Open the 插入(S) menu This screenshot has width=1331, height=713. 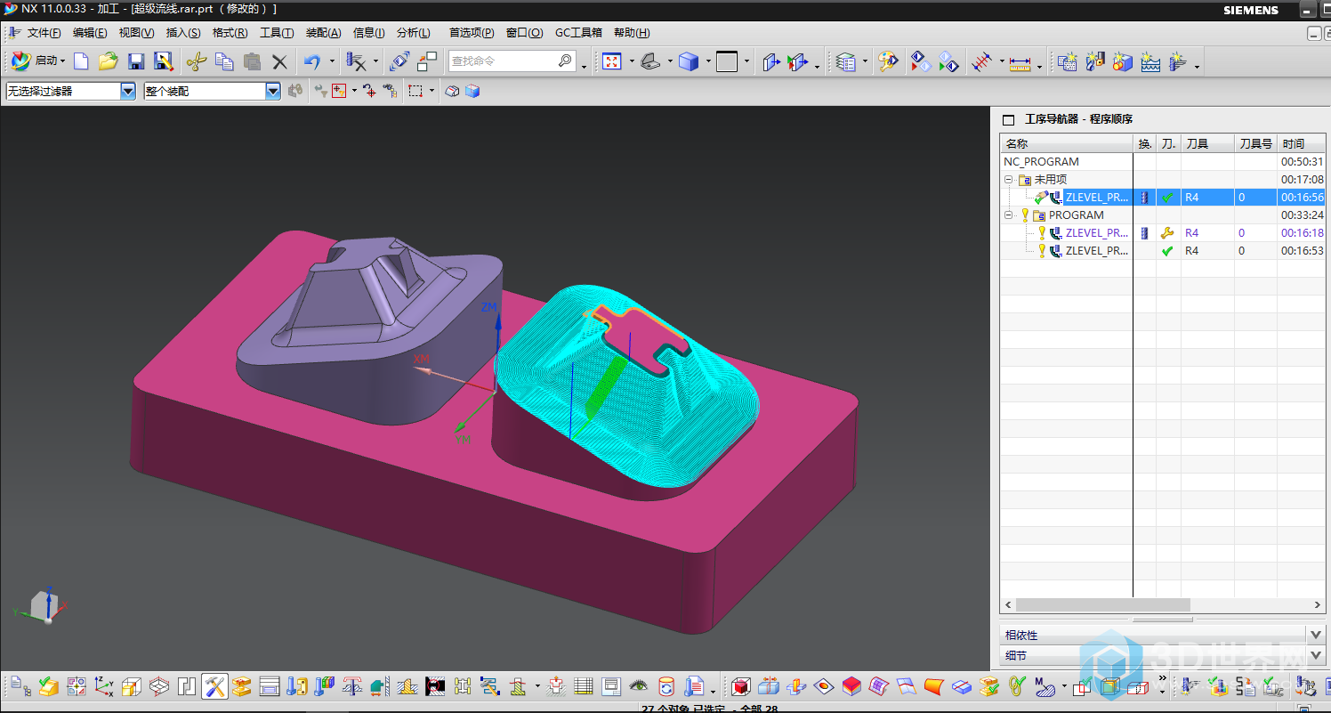pos(183,33)
